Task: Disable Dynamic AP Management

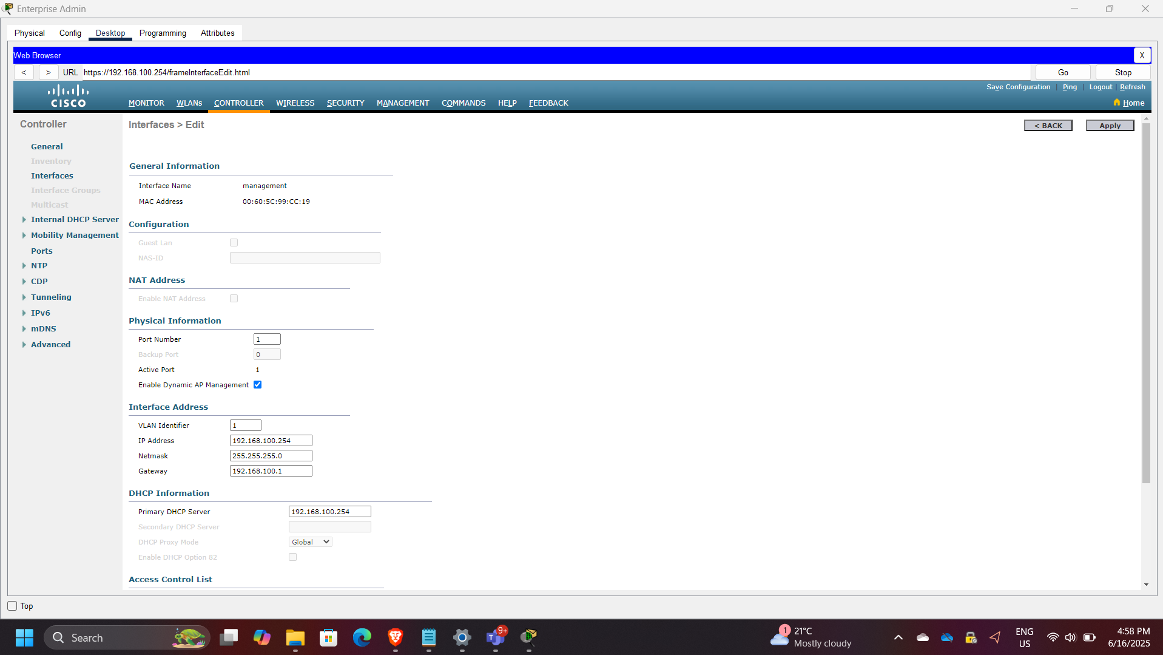Action: click(257, 384)
